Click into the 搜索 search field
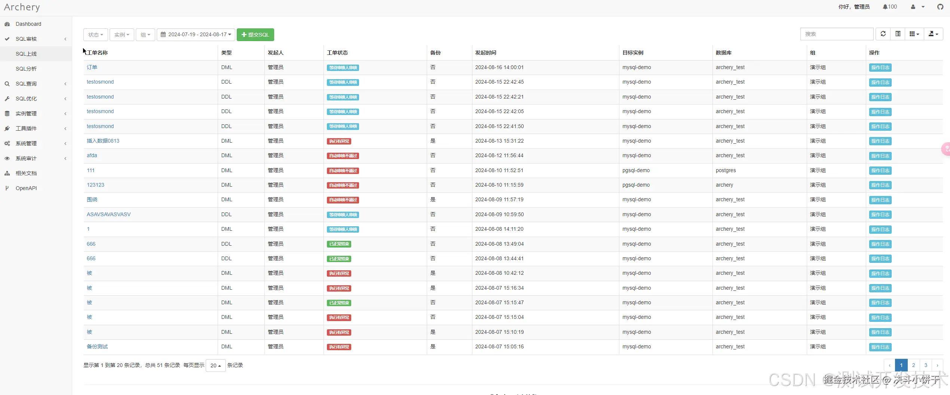This screenshot has width=950, height=395. pyautogui.click(x=837, y=34)
